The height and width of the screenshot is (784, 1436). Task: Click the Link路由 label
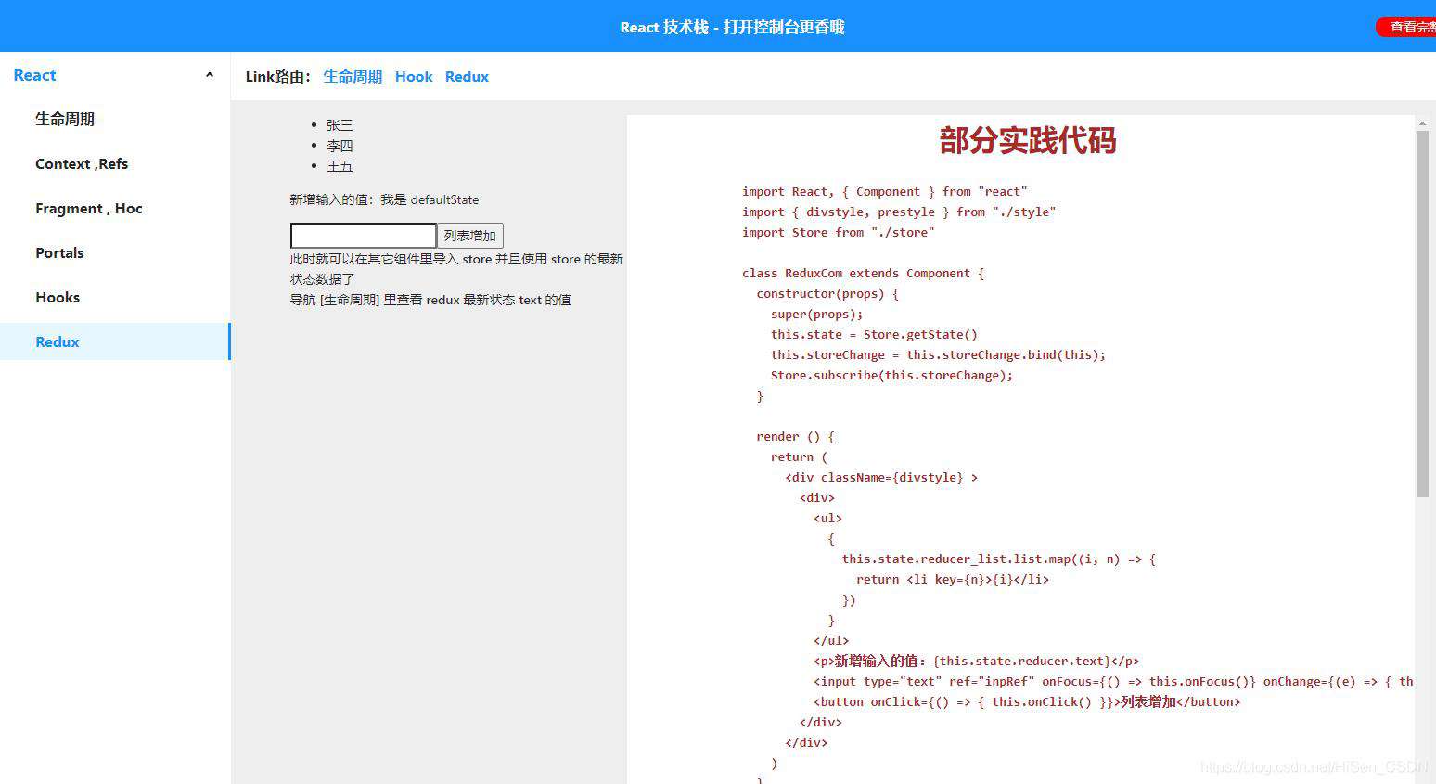[278, 76]
